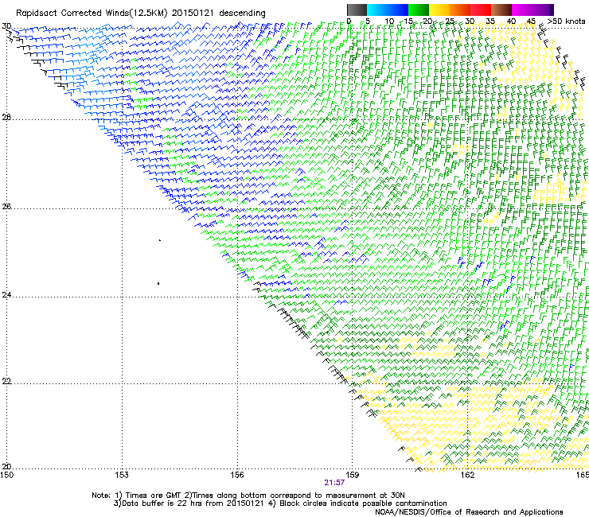Click the date '20150121' in the title
Viewport: 589px width, 517px height.
(x=193, y=14)
